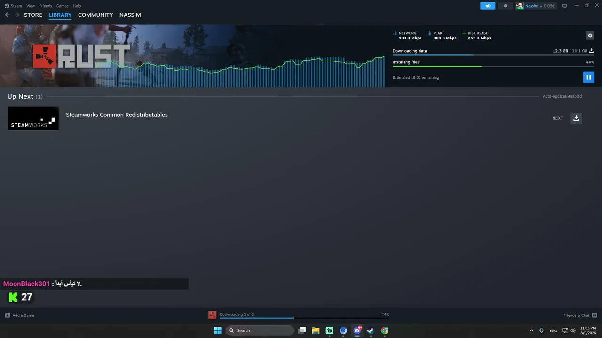Switch to the STORE tab
602x338 pixels.
33,15
